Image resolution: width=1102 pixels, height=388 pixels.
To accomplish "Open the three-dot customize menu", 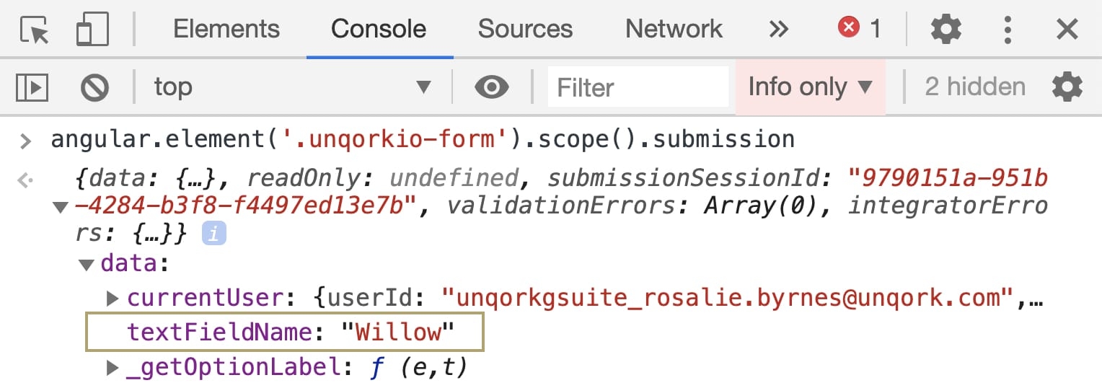I will tap(1008, 30).
